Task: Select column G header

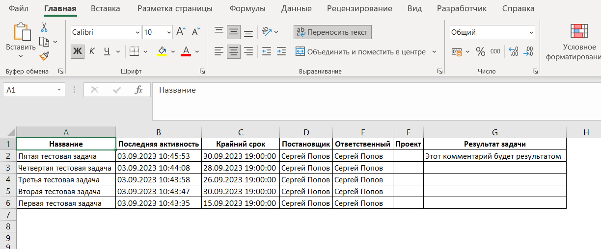Action: [x=494, y=132]
